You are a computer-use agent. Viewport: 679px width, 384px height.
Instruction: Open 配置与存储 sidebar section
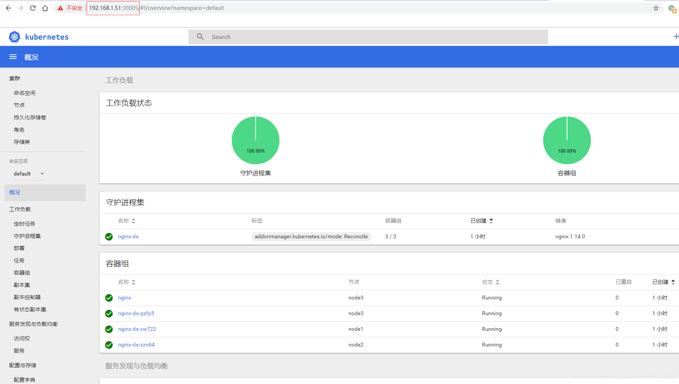pyautogui.click(x=23, y=365)
